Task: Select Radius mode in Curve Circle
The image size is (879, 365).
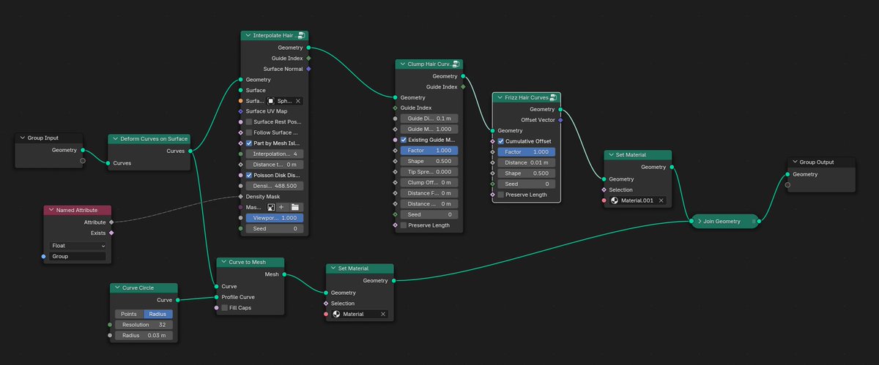Action: point(157,314)
